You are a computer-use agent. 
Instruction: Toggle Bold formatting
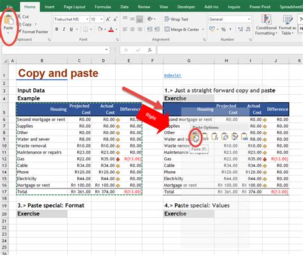[x=57, y=29]
